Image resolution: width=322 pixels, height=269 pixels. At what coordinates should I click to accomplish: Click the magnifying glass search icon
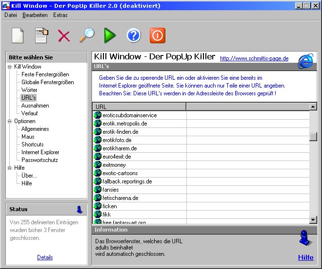87,36
